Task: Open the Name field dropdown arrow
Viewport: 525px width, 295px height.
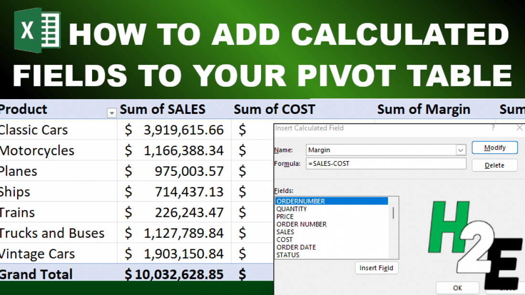Action: [x=461, y=150]
